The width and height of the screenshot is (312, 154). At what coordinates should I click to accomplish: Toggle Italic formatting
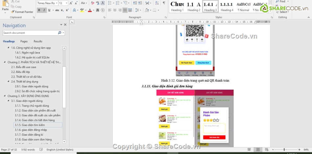[x=44, y=10]
